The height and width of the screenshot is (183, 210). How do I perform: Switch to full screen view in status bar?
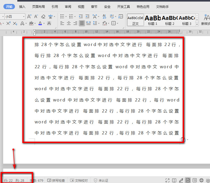(x=167, y=180)
